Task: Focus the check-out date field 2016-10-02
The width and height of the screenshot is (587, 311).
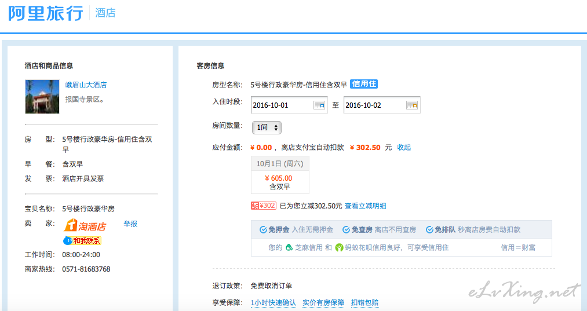Action: [x=382, y=105]
